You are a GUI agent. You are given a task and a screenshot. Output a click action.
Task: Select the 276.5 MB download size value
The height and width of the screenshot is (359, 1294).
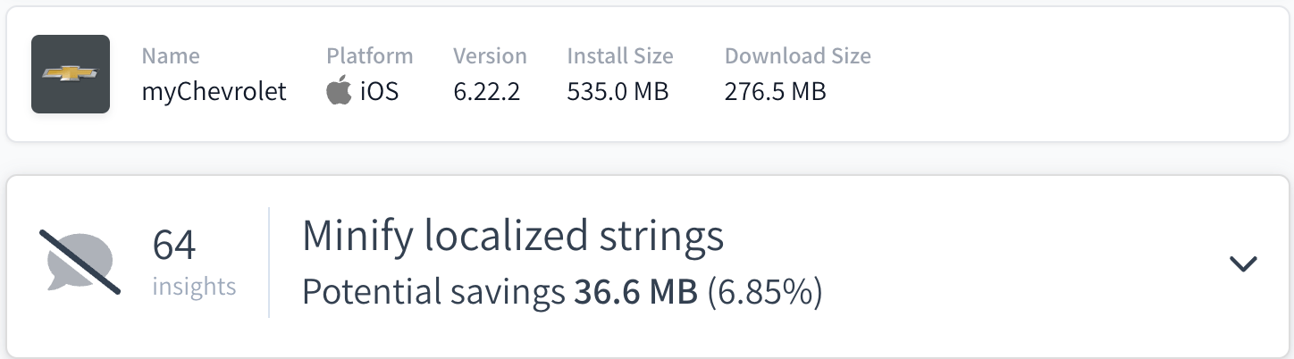pos(775,91)
